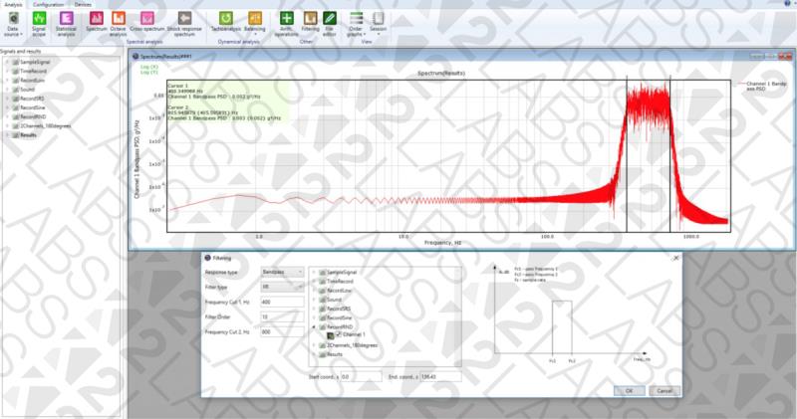This screenshot has width=797, height=419.
Task: Open Statistical analysis from the ribbon
Action: click(66, 23)
